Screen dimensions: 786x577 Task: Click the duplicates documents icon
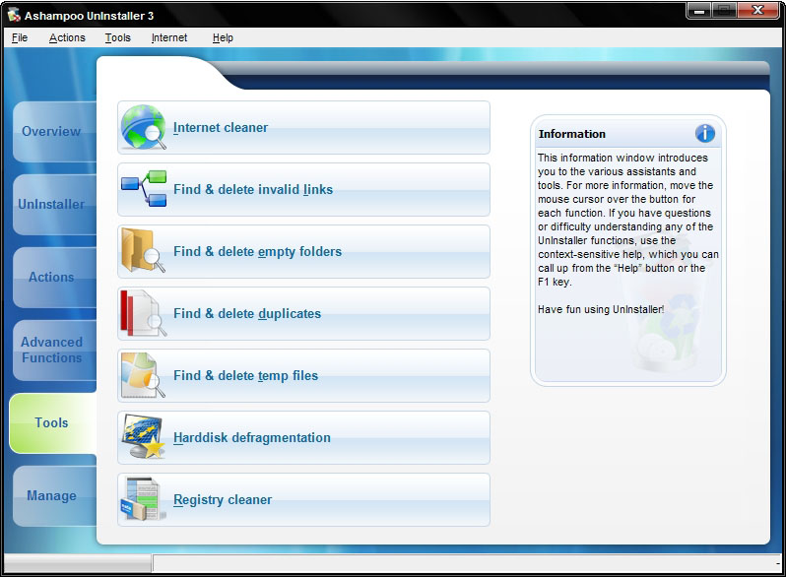[144, 313]
